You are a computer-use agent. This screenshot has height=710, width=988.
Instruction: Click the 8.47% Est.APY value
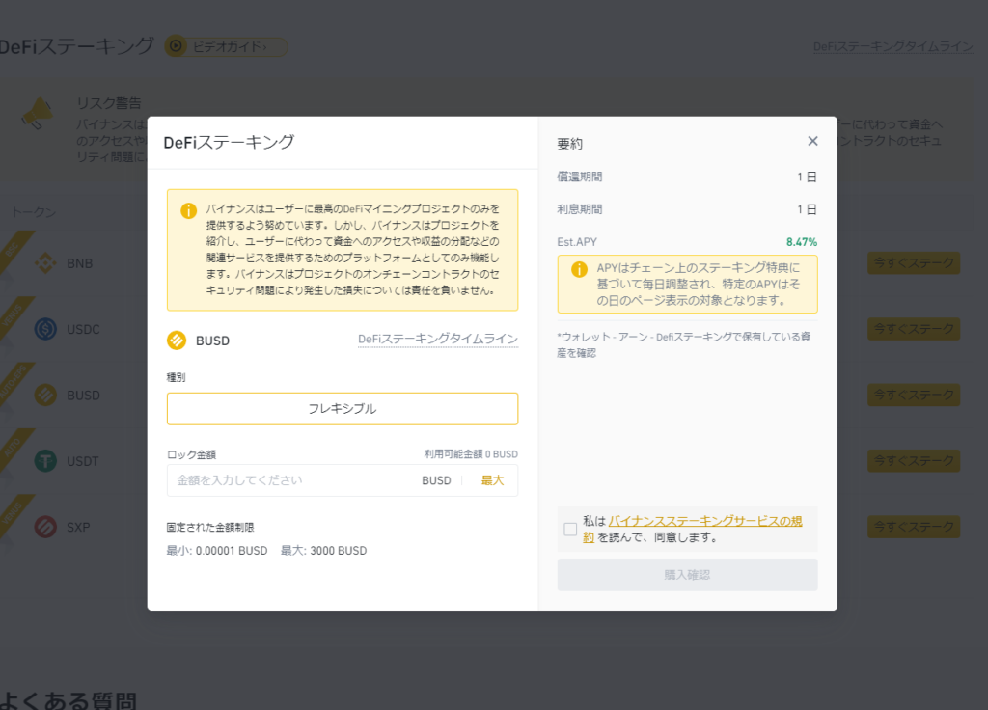(802, 242)
